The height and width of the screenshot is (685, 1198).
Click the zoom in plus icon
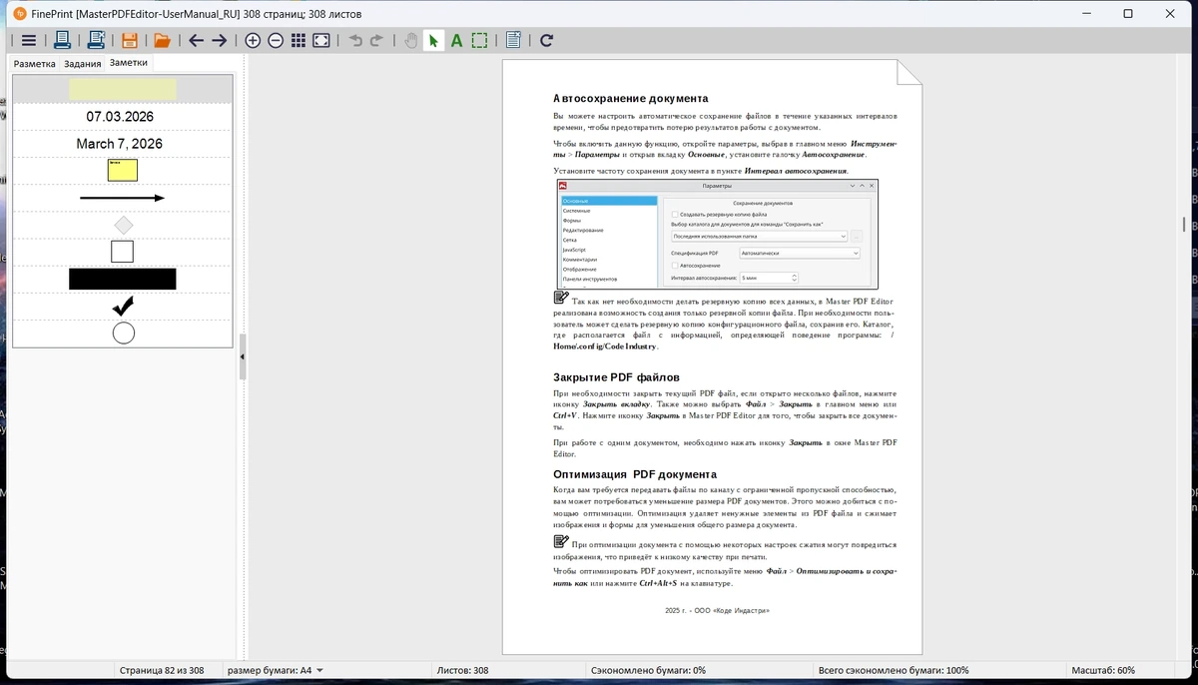253,41
